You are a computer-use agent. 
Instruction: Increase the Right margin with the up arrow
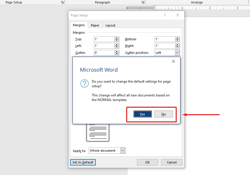pyautogui.click(x=177, y=44)
